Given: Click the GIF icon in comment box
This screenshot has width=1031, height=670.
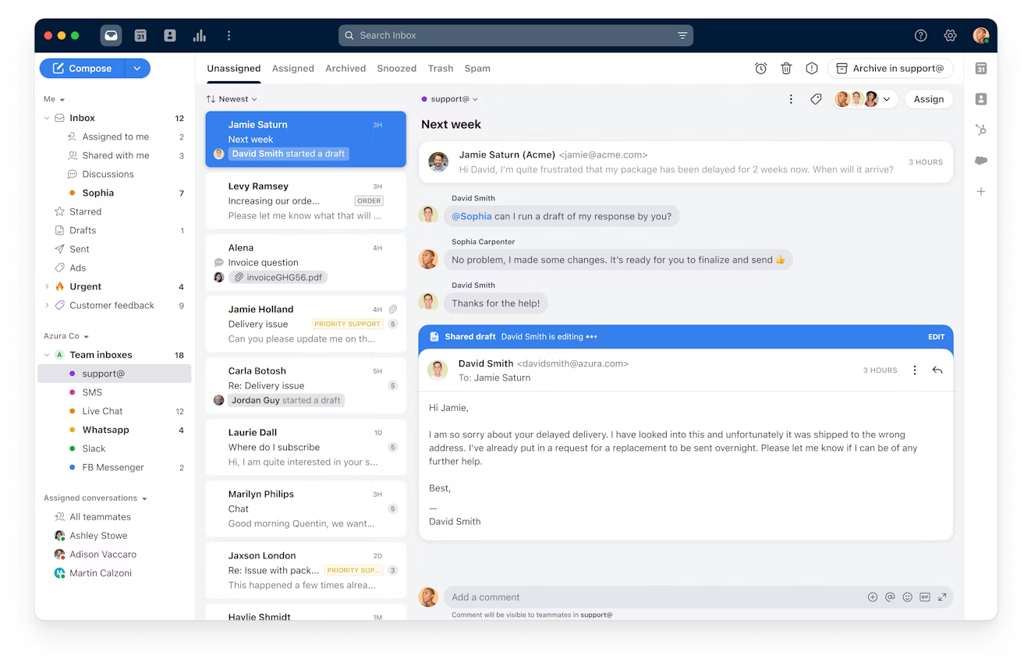Looking at the screenshot, I should (x=925, y=597).
